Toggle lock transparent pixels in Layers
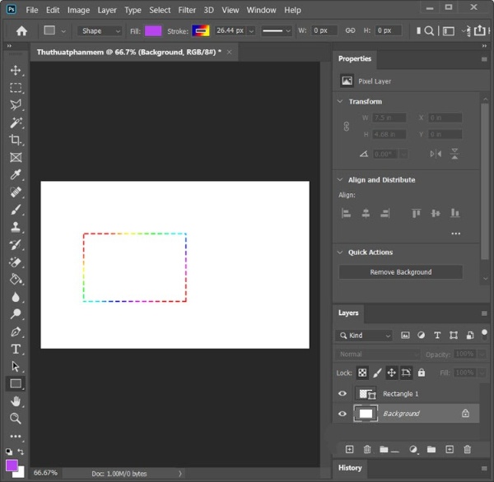 362,373
